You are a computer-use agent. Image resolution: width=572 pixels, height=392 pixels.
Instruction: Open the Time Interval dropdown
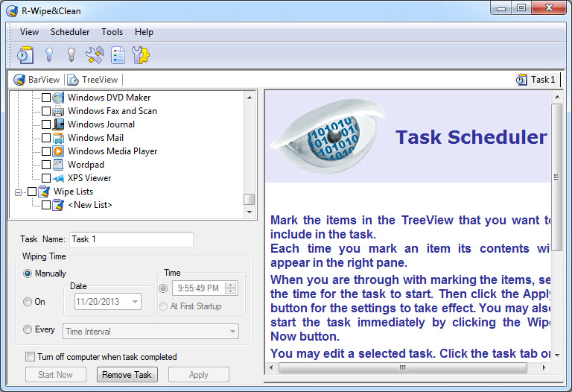coord(232,332)
